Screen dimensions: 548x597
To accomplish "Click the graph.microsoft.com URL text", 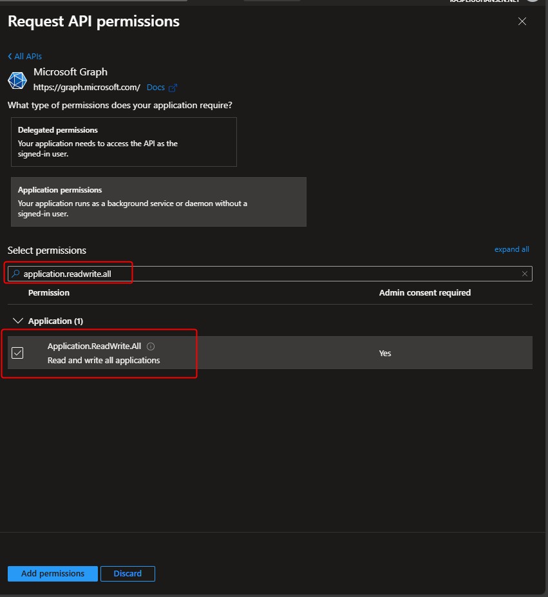I will pyautogui.click(x=86, y=88).
